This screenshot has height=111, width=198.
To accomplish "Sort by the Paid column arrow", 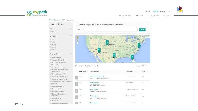I will coord(147,72).
